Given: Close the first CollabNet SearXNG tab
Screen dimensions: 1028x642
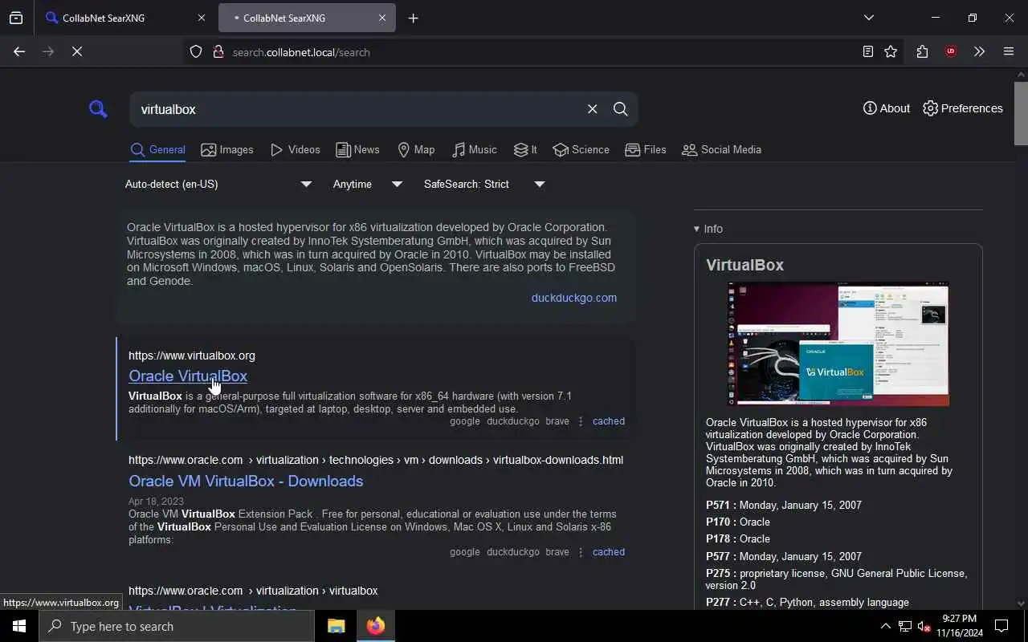Looking at the screenshot, I should click(202, 18).
